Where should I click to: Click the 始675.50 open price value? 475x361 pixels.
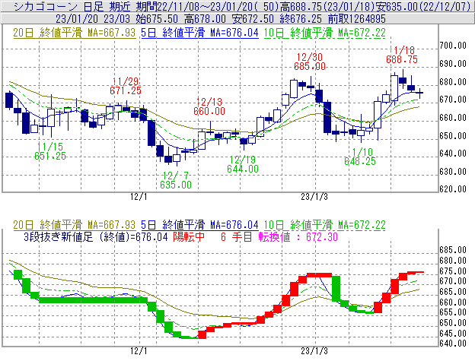click(157, 19)
